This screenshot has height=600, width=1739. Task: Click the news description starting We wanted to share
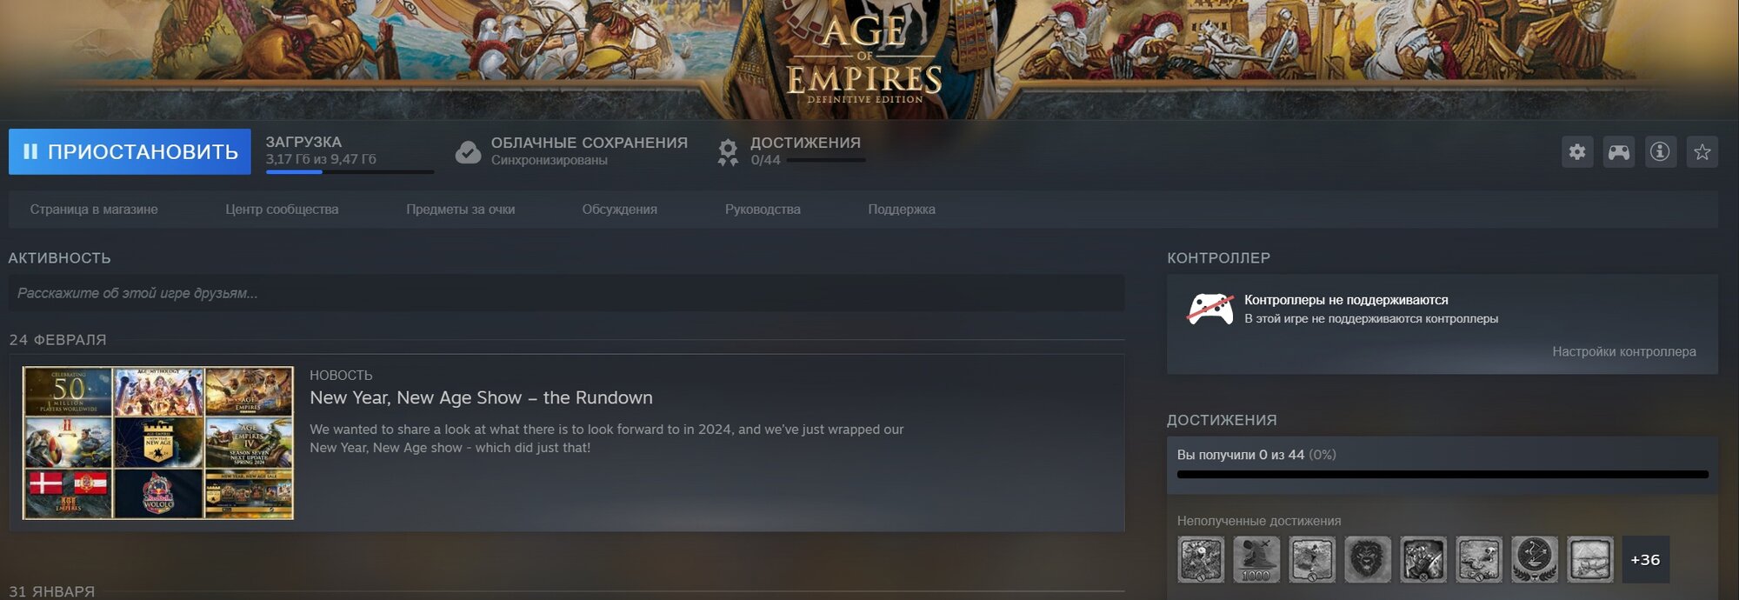[607, 438]
